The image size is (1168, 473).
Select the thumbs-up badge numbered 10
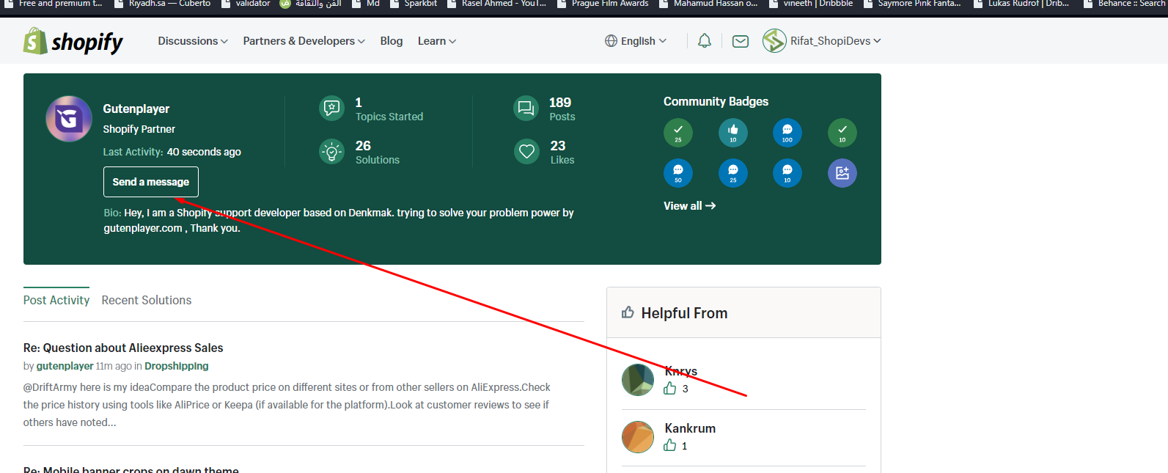[x=733, y=133]
